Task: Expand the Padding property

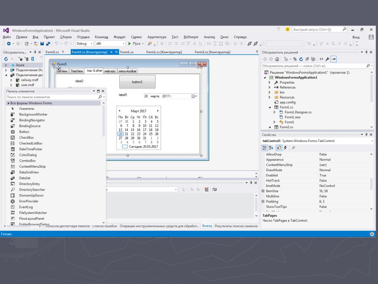Action: pos(263,202)
